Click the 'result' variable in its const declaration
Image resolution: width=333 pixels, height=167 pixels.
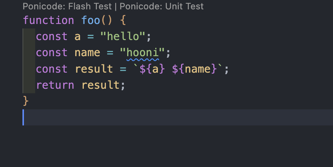94,69
